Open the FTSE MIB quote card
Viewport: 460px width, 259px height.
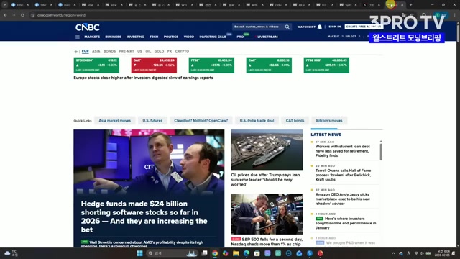coord(326,65)
